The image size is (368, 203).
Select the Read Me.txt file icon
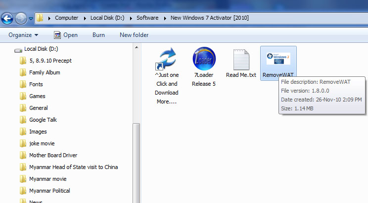click(x=241, y=60)
